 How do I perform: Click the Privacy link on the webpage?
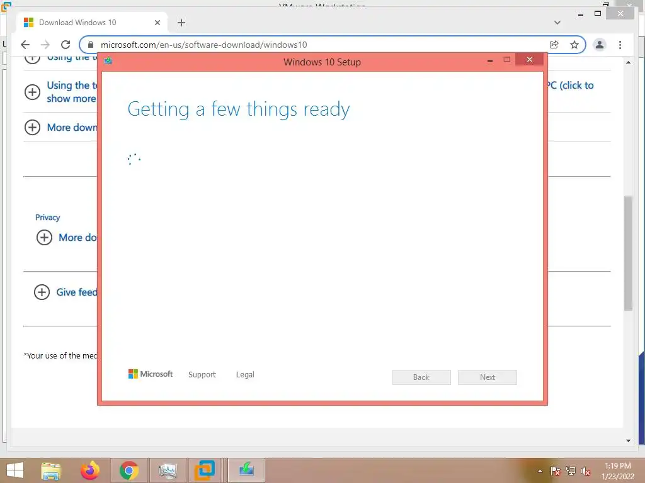(x=48, y=217)
